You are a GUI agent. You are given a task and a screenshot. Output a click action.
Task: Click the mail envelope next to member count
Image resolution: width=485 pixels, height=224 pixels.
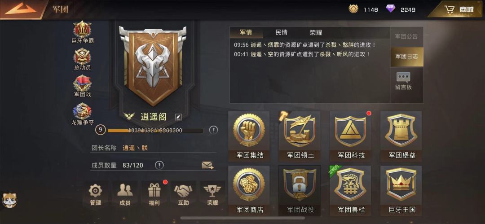[x=207, y=165]
